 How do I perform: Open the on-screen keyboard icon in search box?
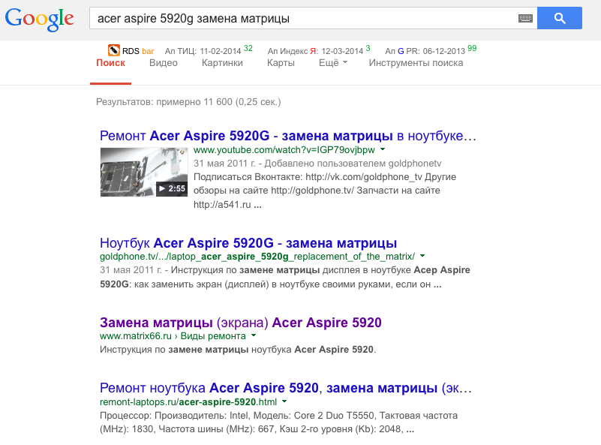coord(525,18)
